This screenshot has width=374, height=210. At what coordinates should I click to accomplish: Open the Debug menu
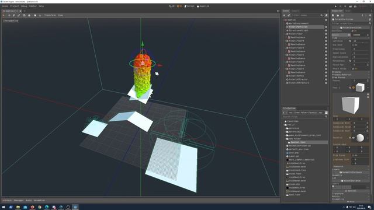24,6
